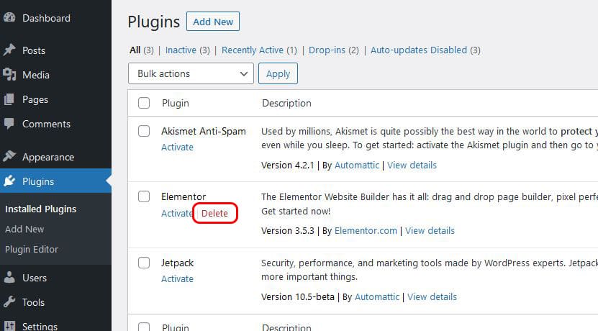The width and height of the screenshot is (598, 331).
Task: Toggle the select-all checkbox in table header
Action: pyautogui.click(x=144, y=103)
